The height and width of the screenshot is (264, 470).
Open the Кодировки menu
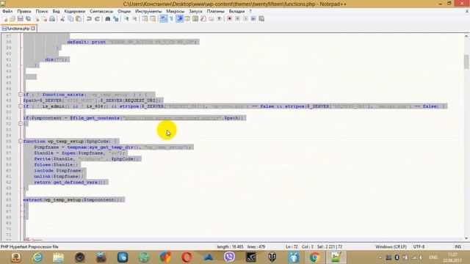pyautogui.click(x=75, y=12)
